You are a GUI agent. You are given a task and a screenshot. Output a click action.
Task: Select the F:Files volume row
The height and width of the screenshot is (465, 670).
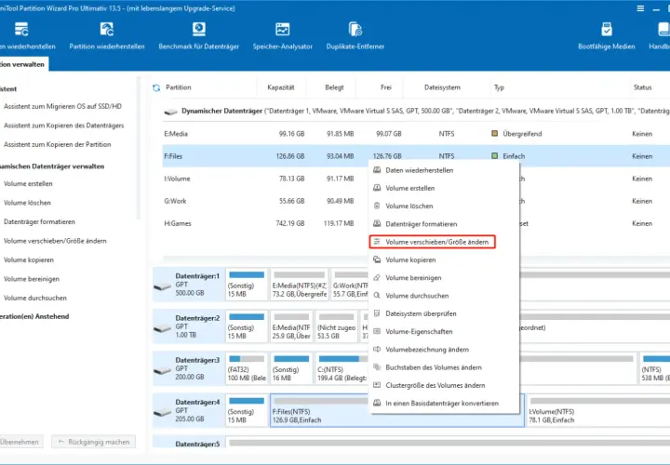(x=416, y=156)
